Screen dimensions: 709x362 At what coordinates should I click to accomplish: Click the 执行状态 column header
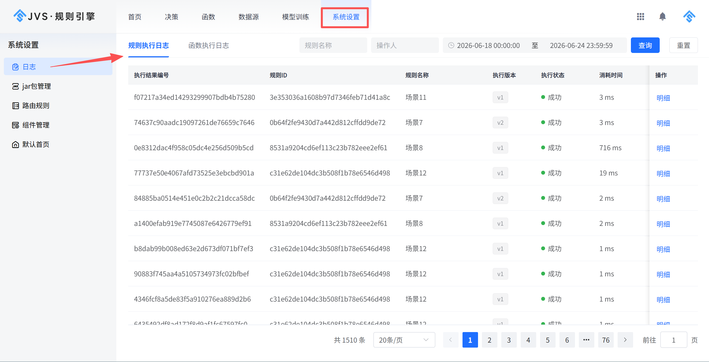553,75
